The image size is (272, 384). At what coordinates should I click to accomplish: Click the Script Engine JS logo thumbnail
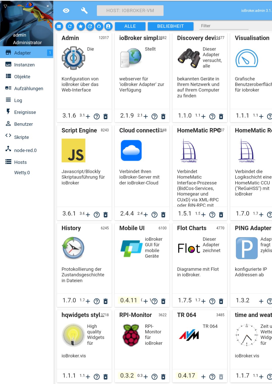pos(74,150)
